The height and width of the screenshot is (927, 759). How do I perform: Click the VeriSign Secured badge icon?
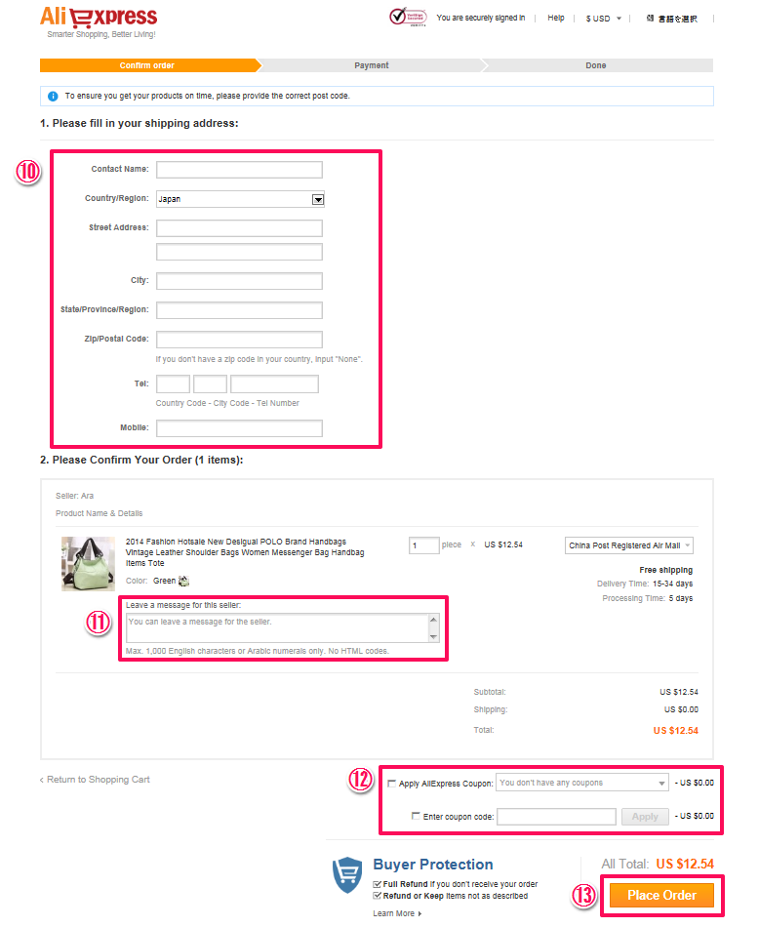408,17
